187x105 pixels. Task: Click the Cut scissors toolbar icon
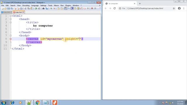25,8
